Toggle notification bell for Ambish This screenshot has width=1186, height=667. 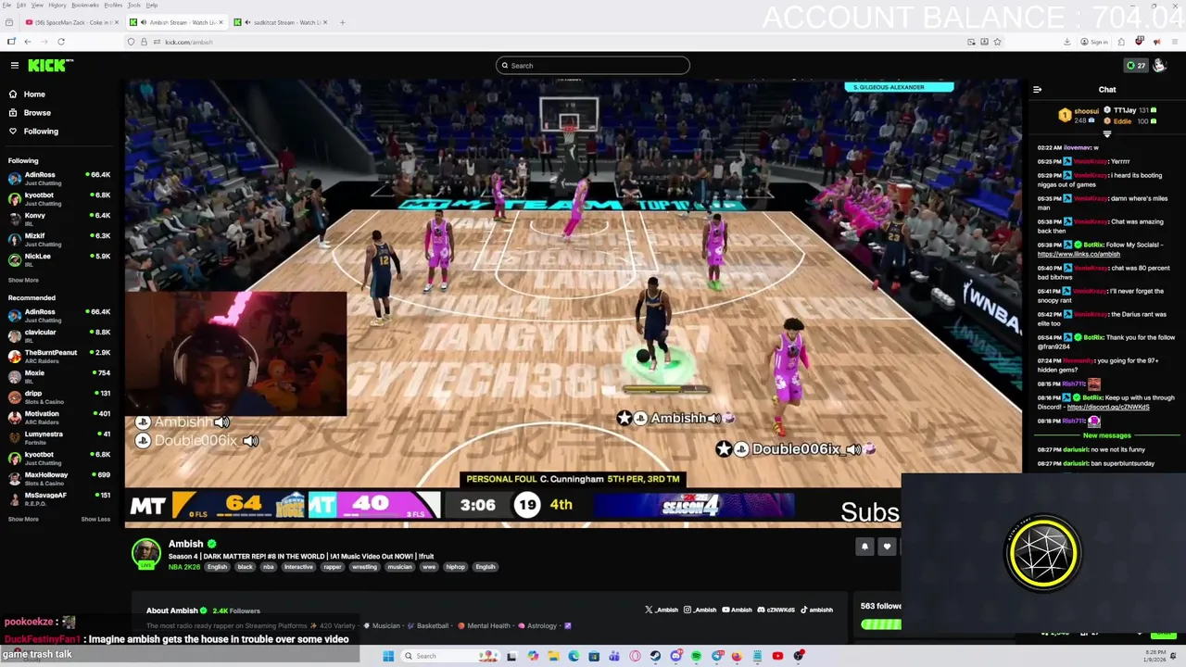click(x=864, y=547)
